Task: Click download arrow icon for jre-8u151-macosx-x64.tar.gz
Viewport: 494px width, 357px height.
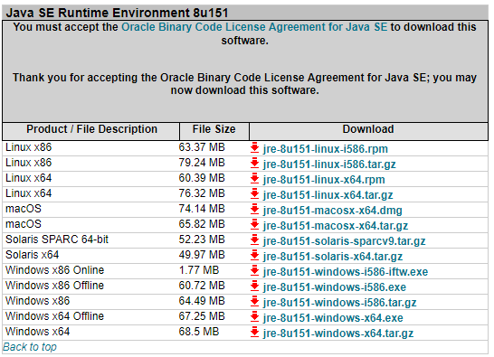Action: (254, 225)
